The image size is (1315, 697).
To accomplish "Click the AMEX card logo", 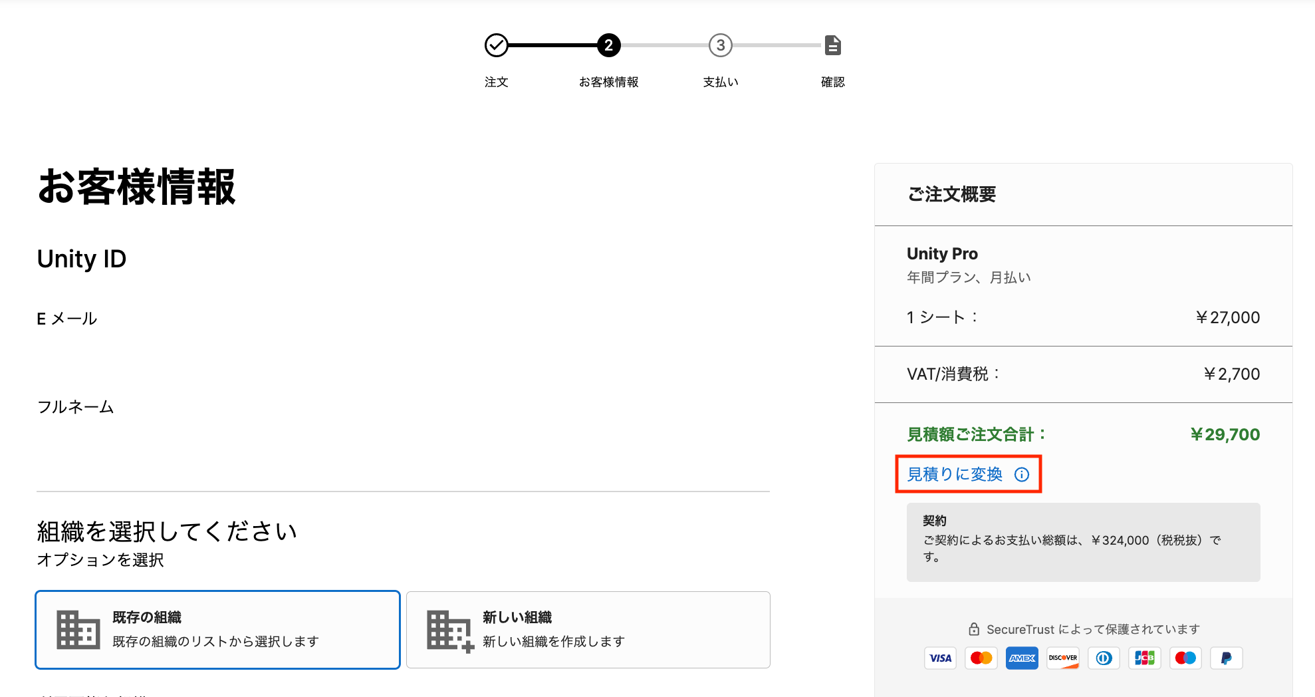I will click(1022, 658).
